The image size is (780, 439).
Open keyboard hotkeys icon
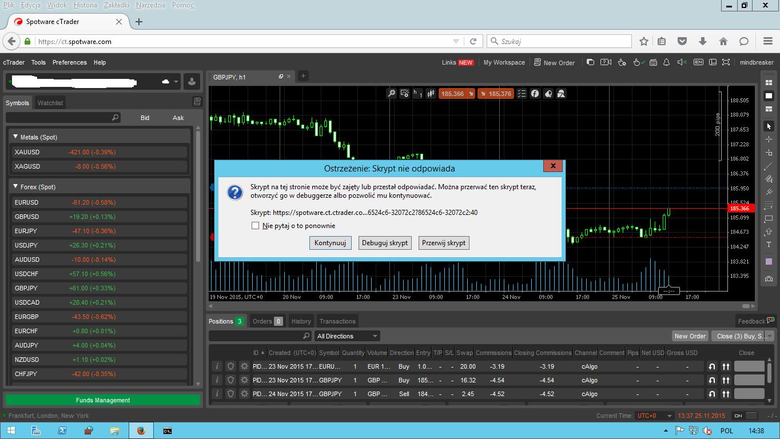pyautogui.click(x=652, y=62)
